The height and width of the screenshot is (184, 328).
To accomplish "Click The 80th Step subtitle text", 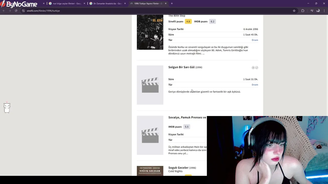I will click(x=177, y=16).
